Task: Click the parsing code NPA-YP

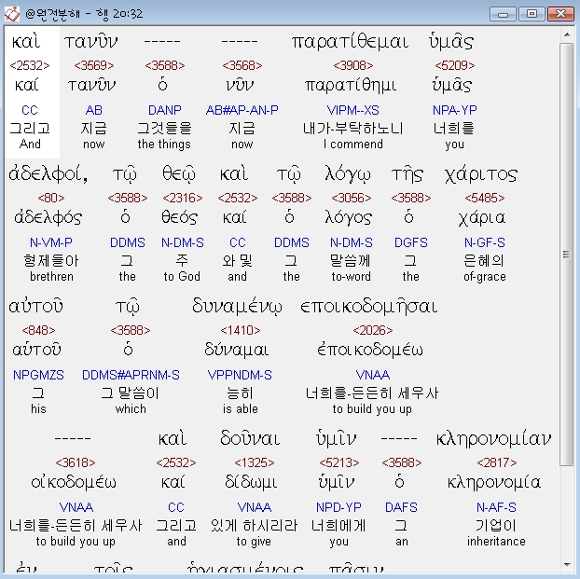Action: (x=455, y=110)
